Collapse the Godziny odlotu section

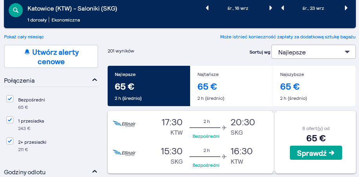point(95,172)
